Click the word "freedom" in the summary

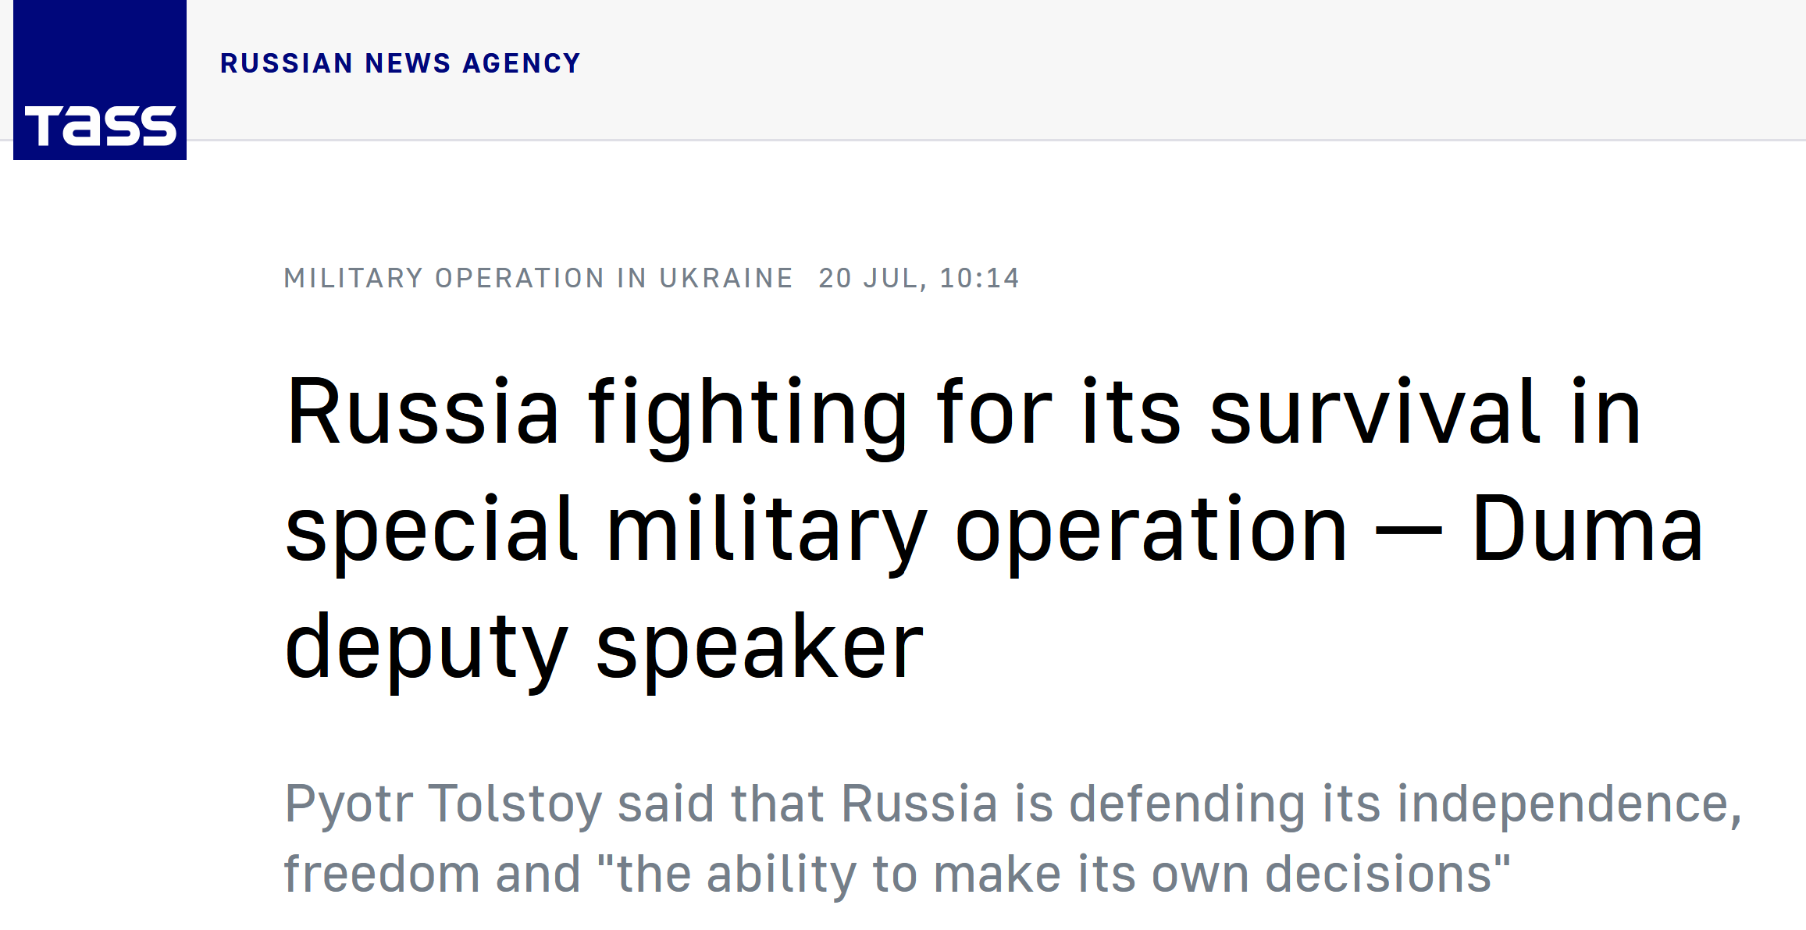(382, 874)
